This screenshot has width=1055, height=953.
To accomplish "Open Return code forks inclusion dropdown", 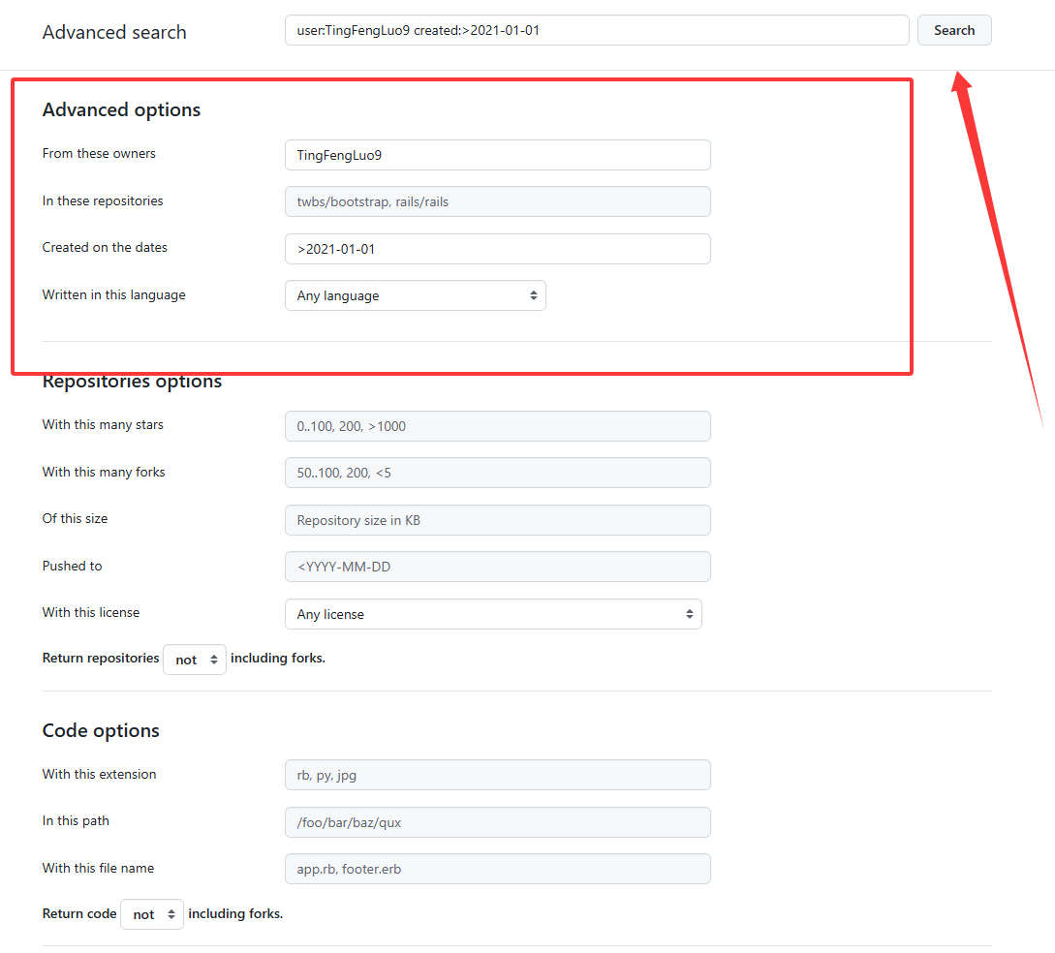I will 151,914.
